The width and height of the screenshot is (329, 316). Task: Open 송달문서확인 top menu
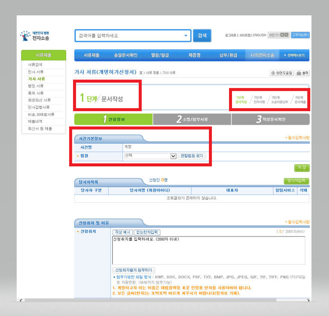click(x=126, y=55)
